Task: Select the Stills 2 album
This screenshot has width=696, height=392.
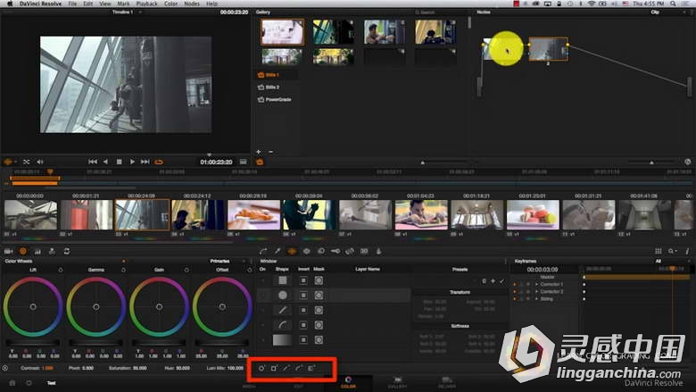Action: coord(269,87)
